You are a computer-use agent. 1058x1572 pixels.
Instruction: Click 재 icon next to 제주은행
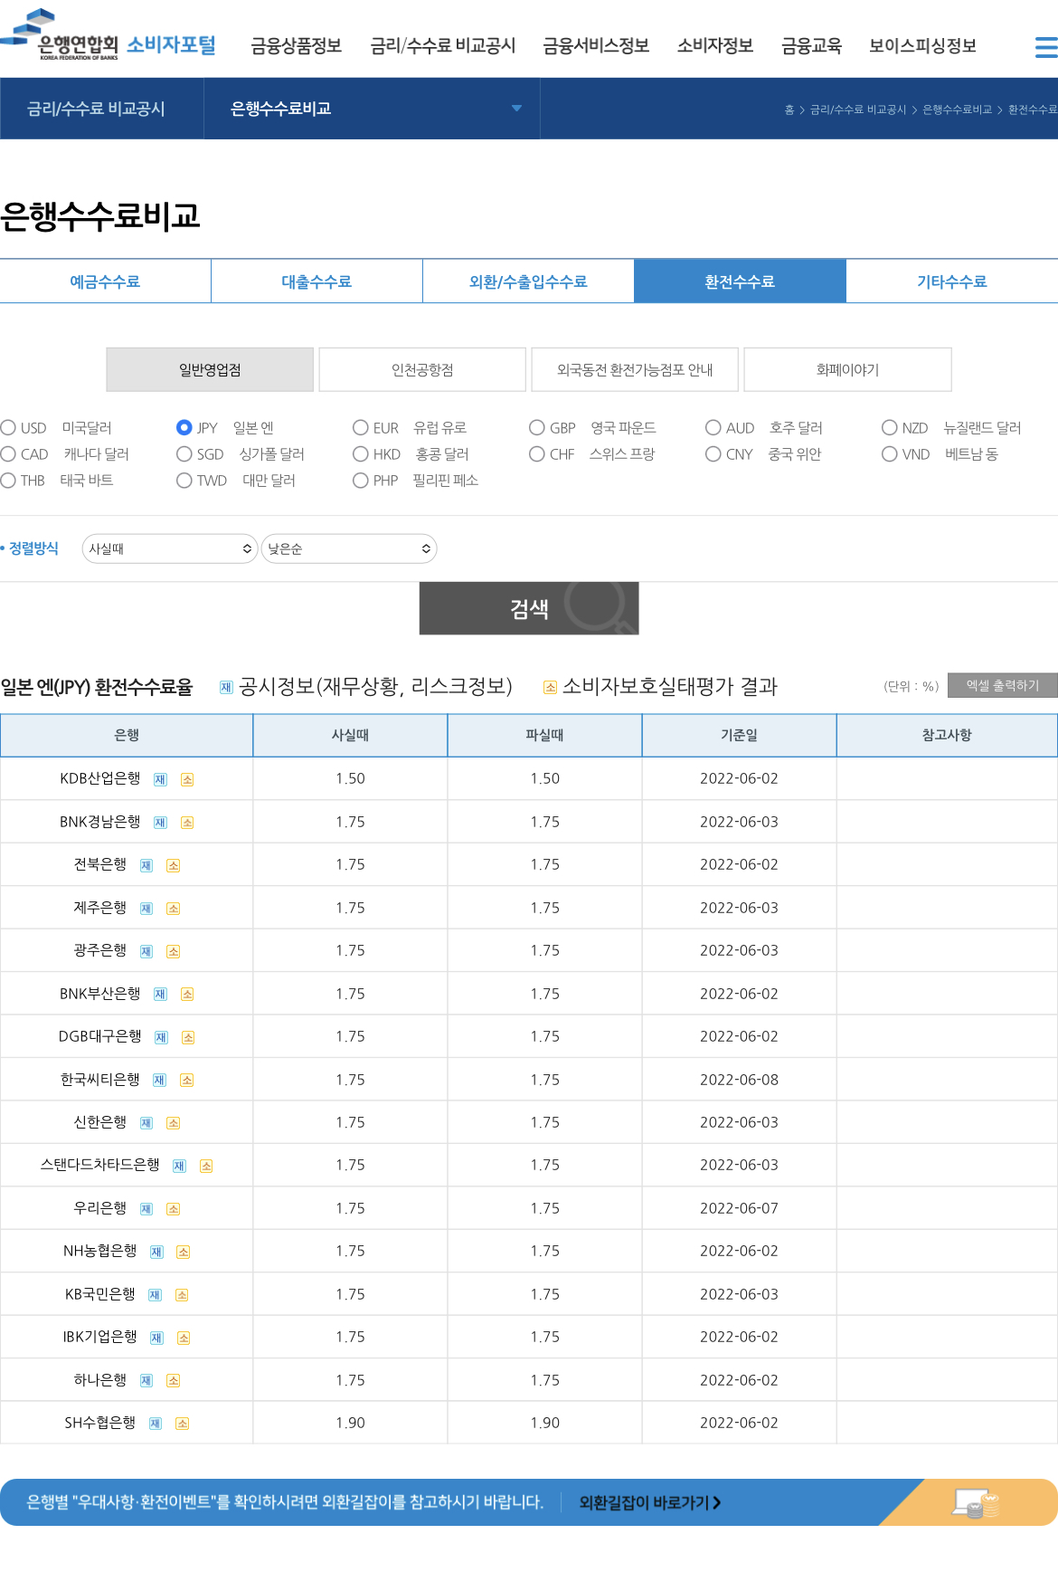coord(146,910)
